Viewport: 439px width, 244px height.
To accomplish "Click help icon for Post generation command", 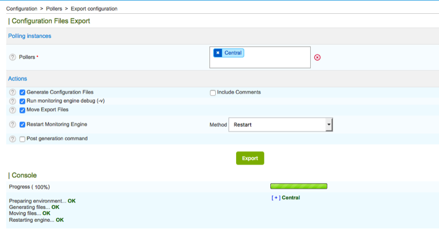I will pos(12,139).
